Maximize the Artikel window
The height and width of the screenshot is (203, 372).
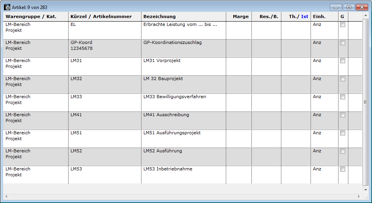click(x=349, y=7)
